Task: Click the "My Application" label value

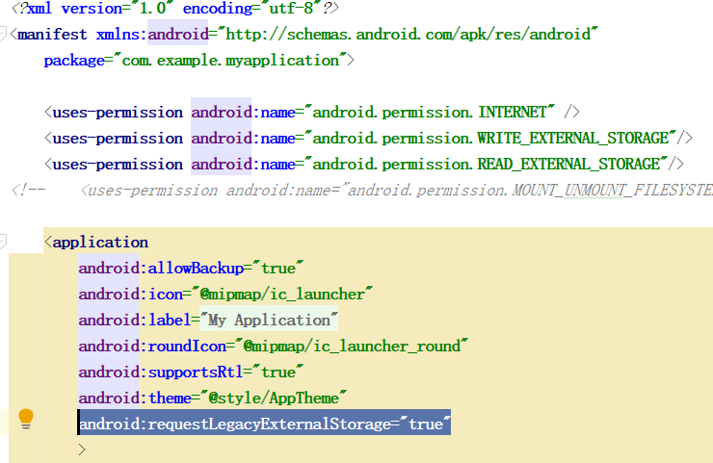Action: click(269, 320)
